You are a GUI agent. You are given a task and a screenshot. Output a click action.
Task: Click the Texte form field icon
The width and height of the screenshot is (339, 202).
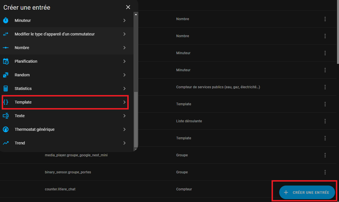(x=6, y=116)
